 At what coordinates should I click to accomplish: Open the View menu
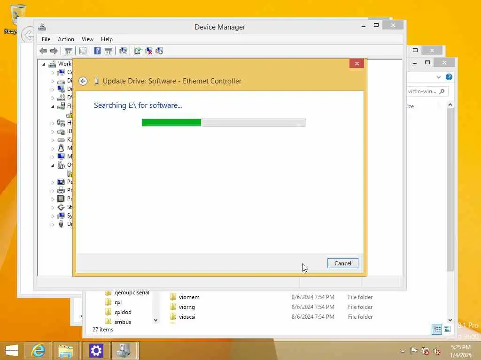87,39
